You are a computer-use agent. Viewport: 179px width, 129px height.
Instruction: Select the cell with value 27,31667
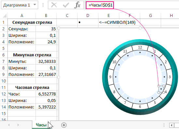tap(46, 74)
